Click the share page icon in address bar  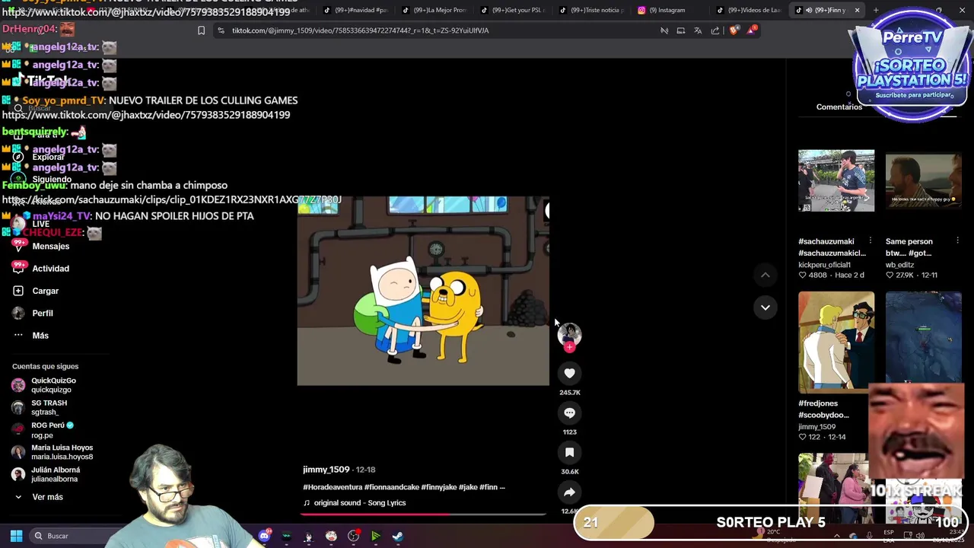click(x=715, y=30)
